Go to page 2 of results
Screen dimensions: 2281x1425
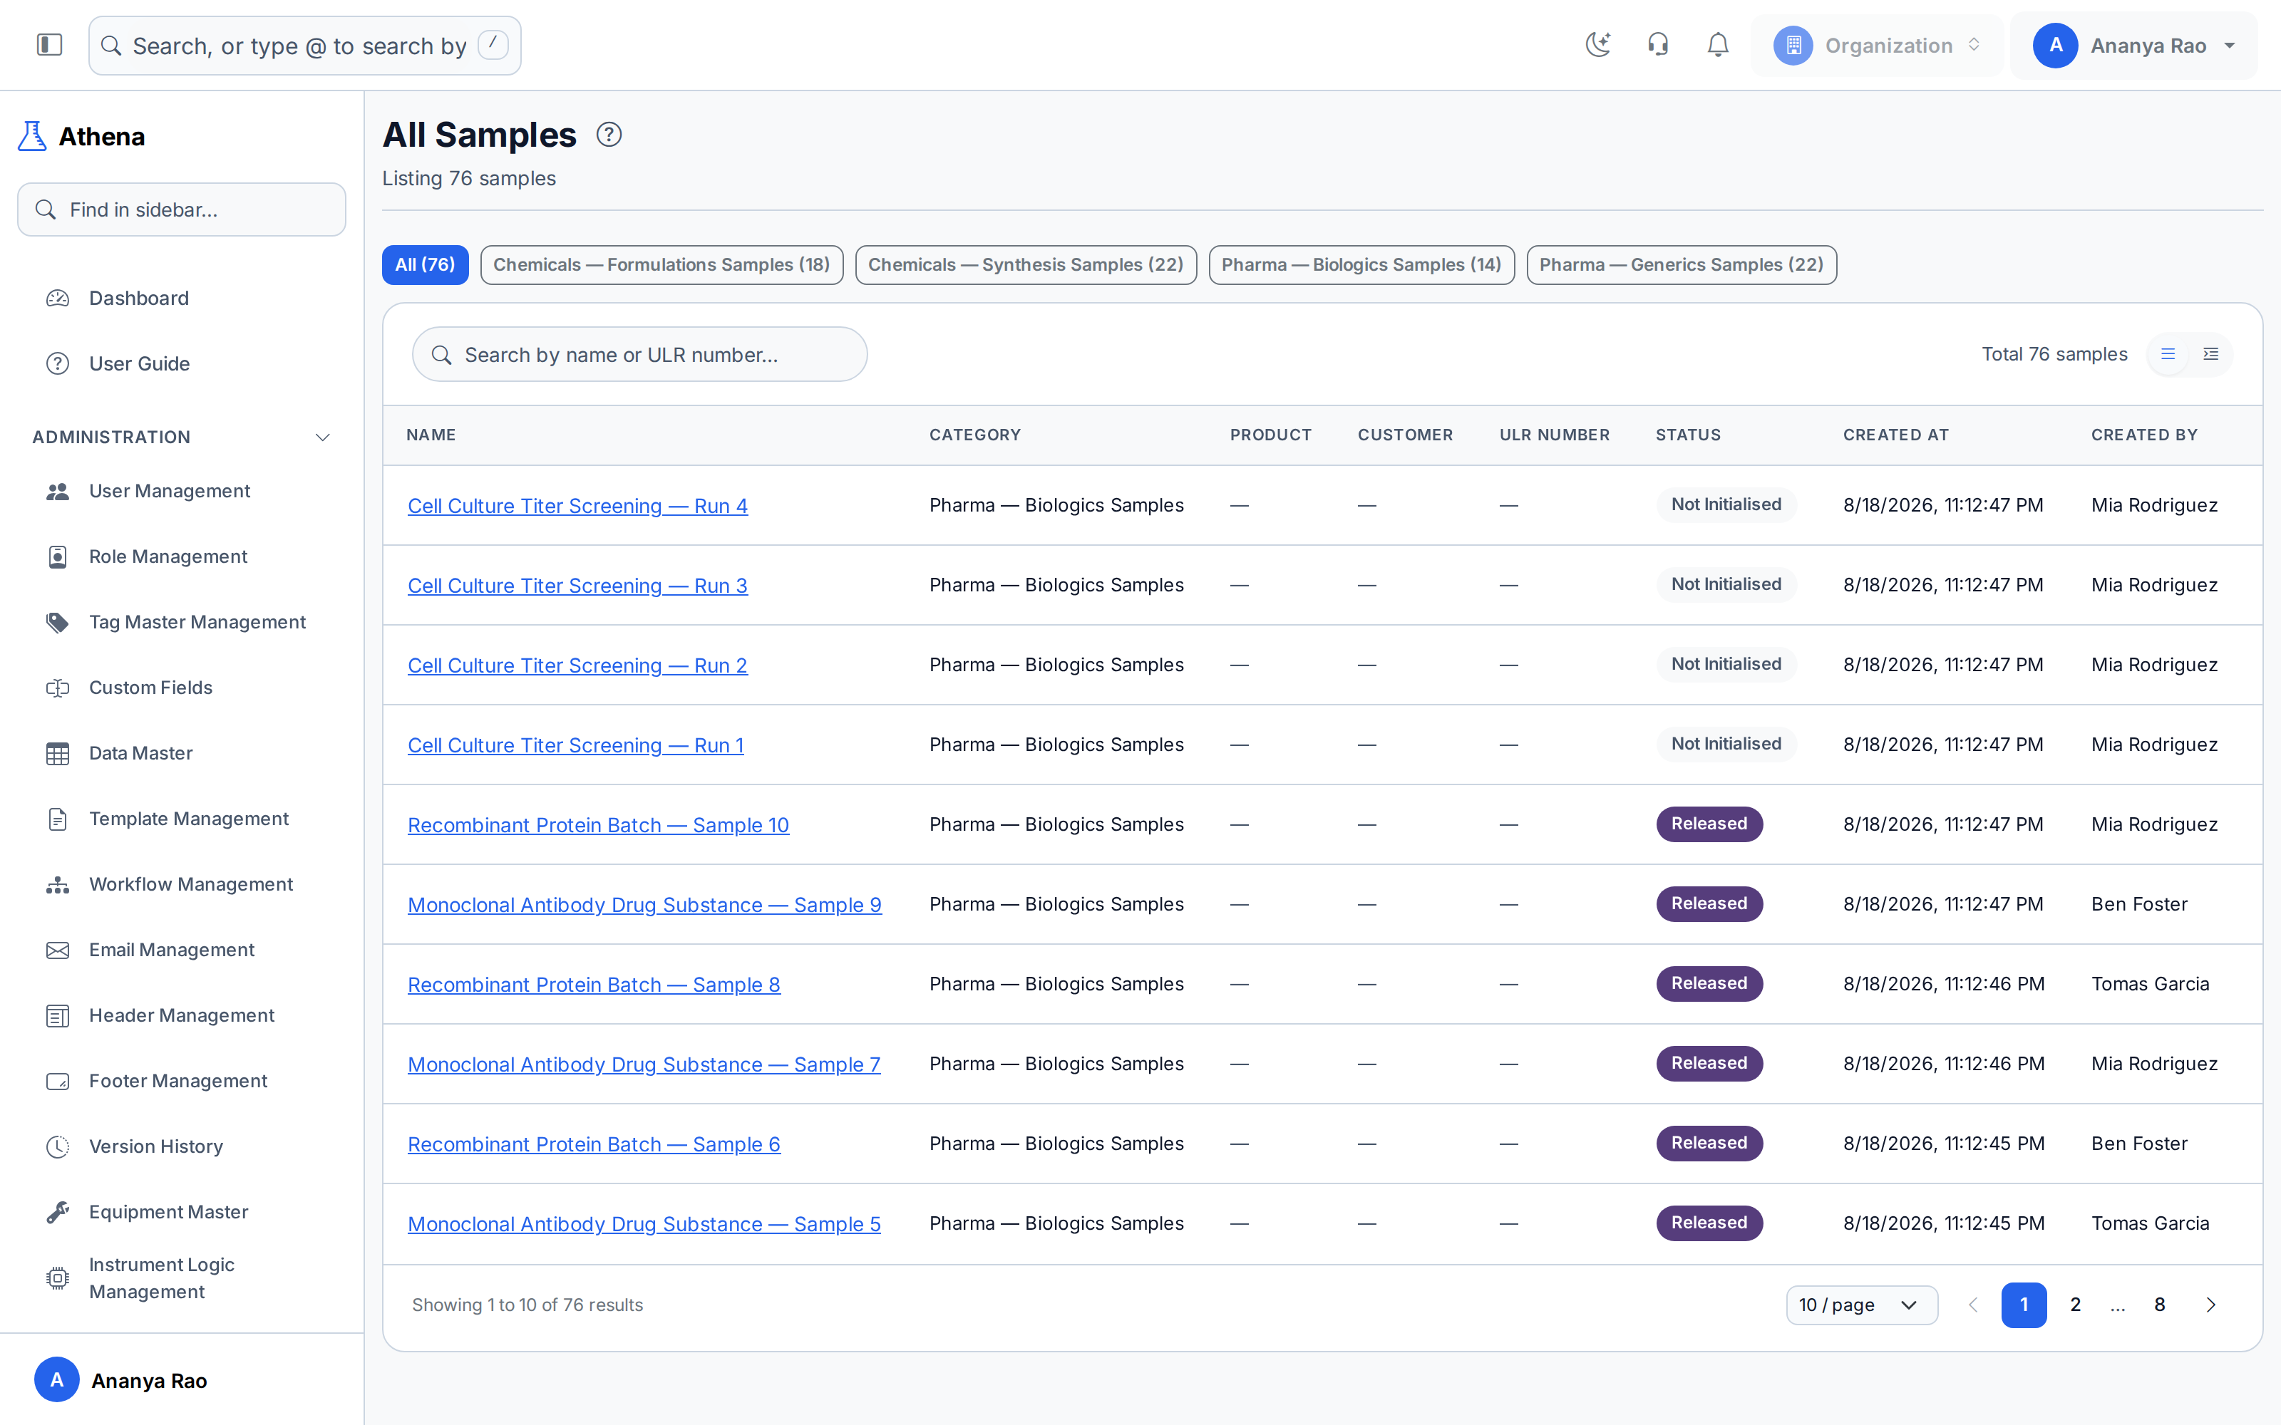[x=2074, y=1305]
